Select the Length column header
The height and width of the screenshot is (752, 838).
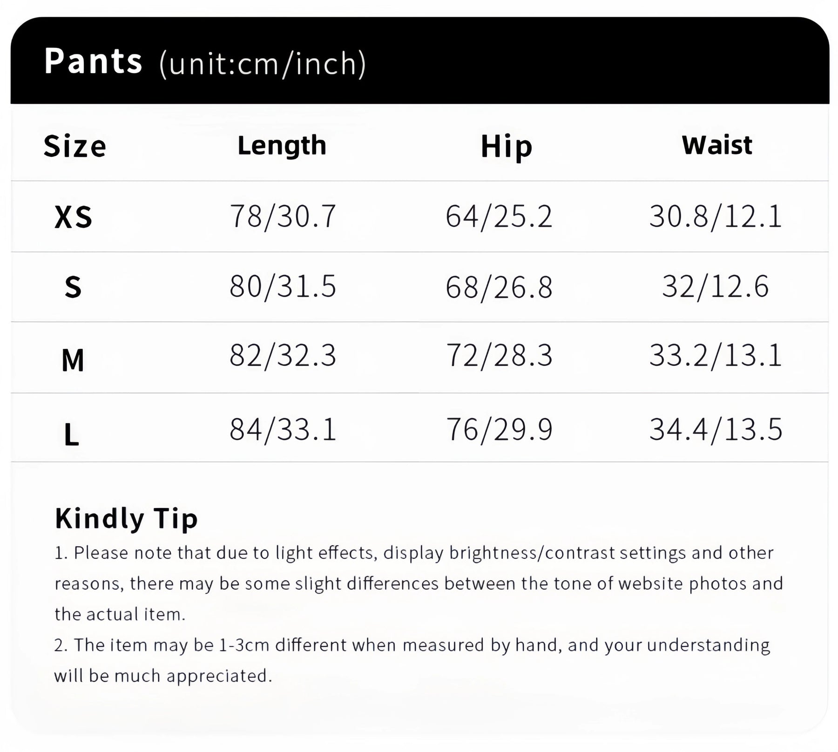click(x=282, y=145)
